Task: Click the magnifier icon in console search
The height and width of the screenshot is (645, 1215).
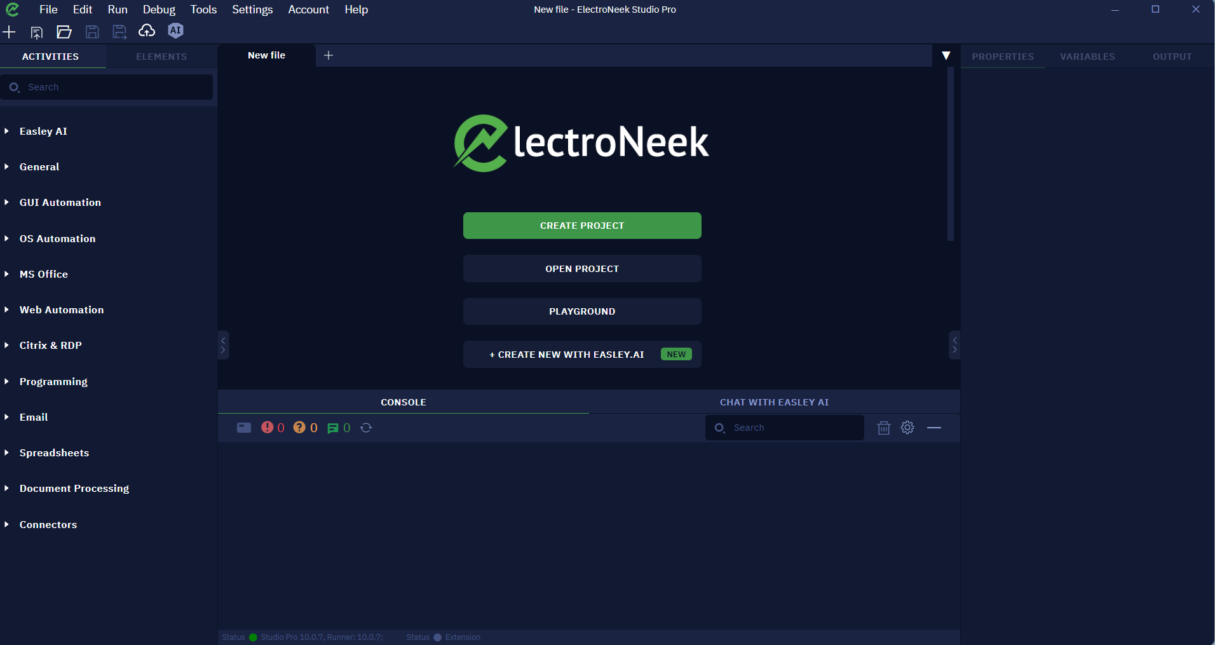Action: tap(720, 428)
